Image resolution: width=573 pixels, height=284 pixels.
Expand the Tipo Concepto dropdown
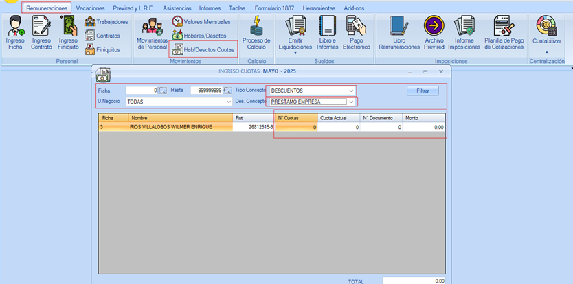352,91
